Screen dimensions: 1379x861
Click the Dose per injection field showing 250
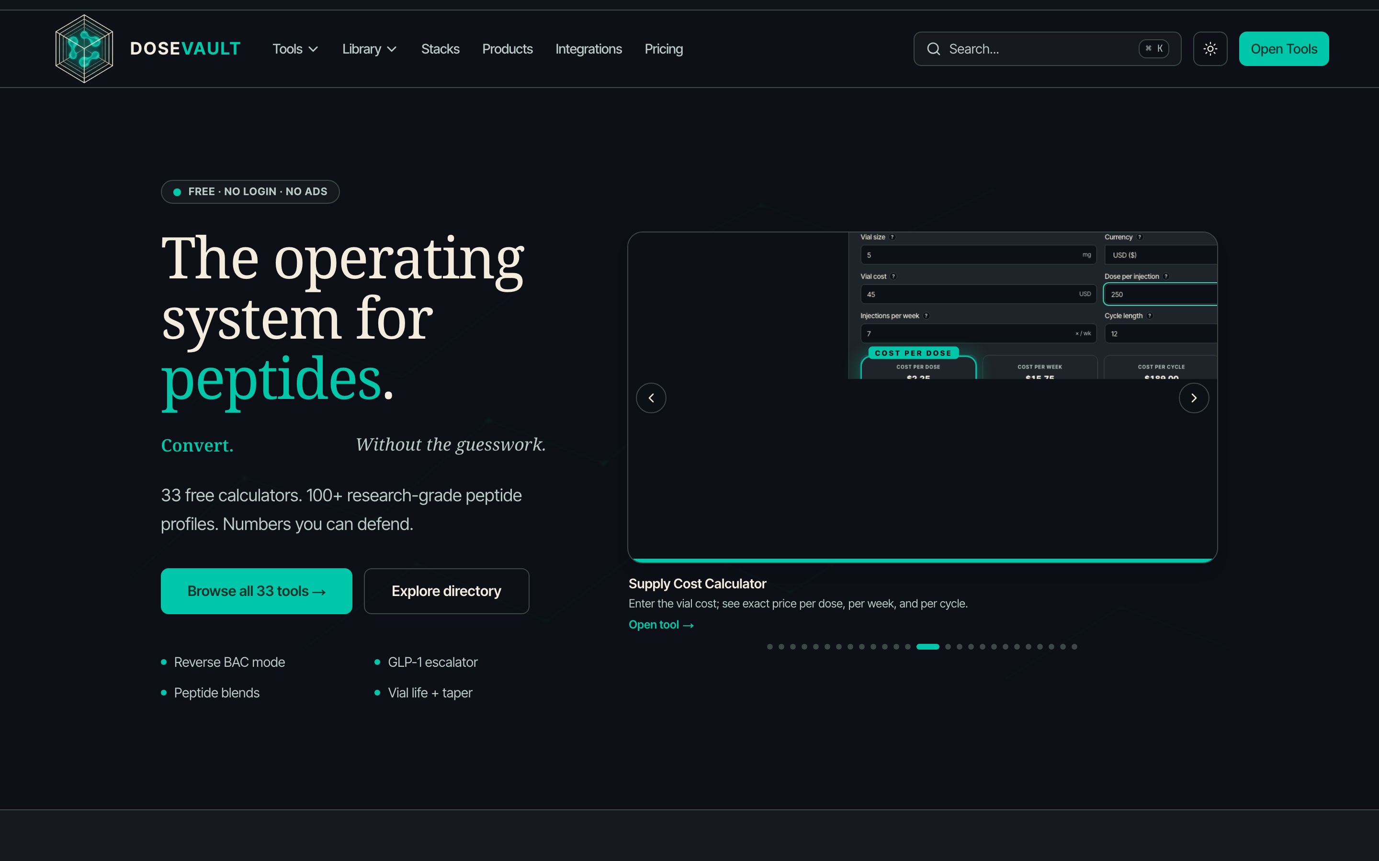tap(1161, 294)
